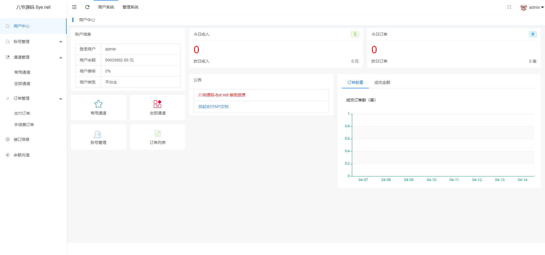Open 订单列表 via its document icon

(157, 133)
